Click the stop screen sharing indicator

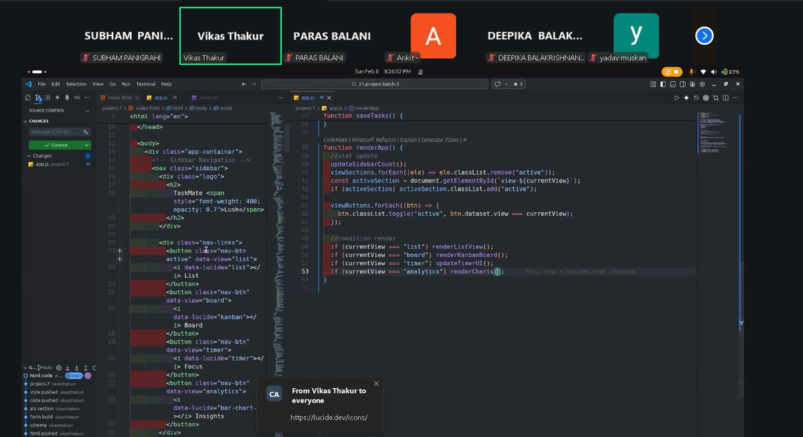tap(671, 71)
